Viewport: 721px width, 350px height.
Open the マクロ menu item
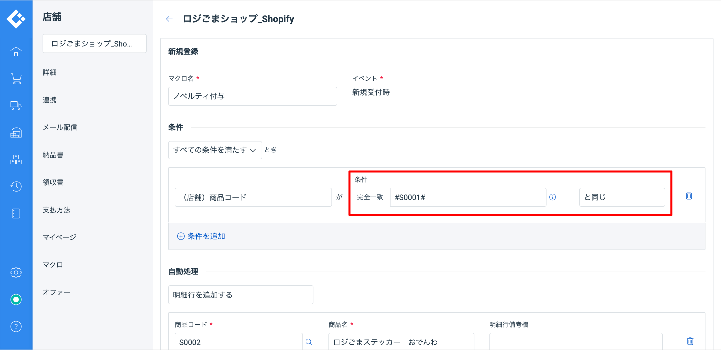point(53,264)
